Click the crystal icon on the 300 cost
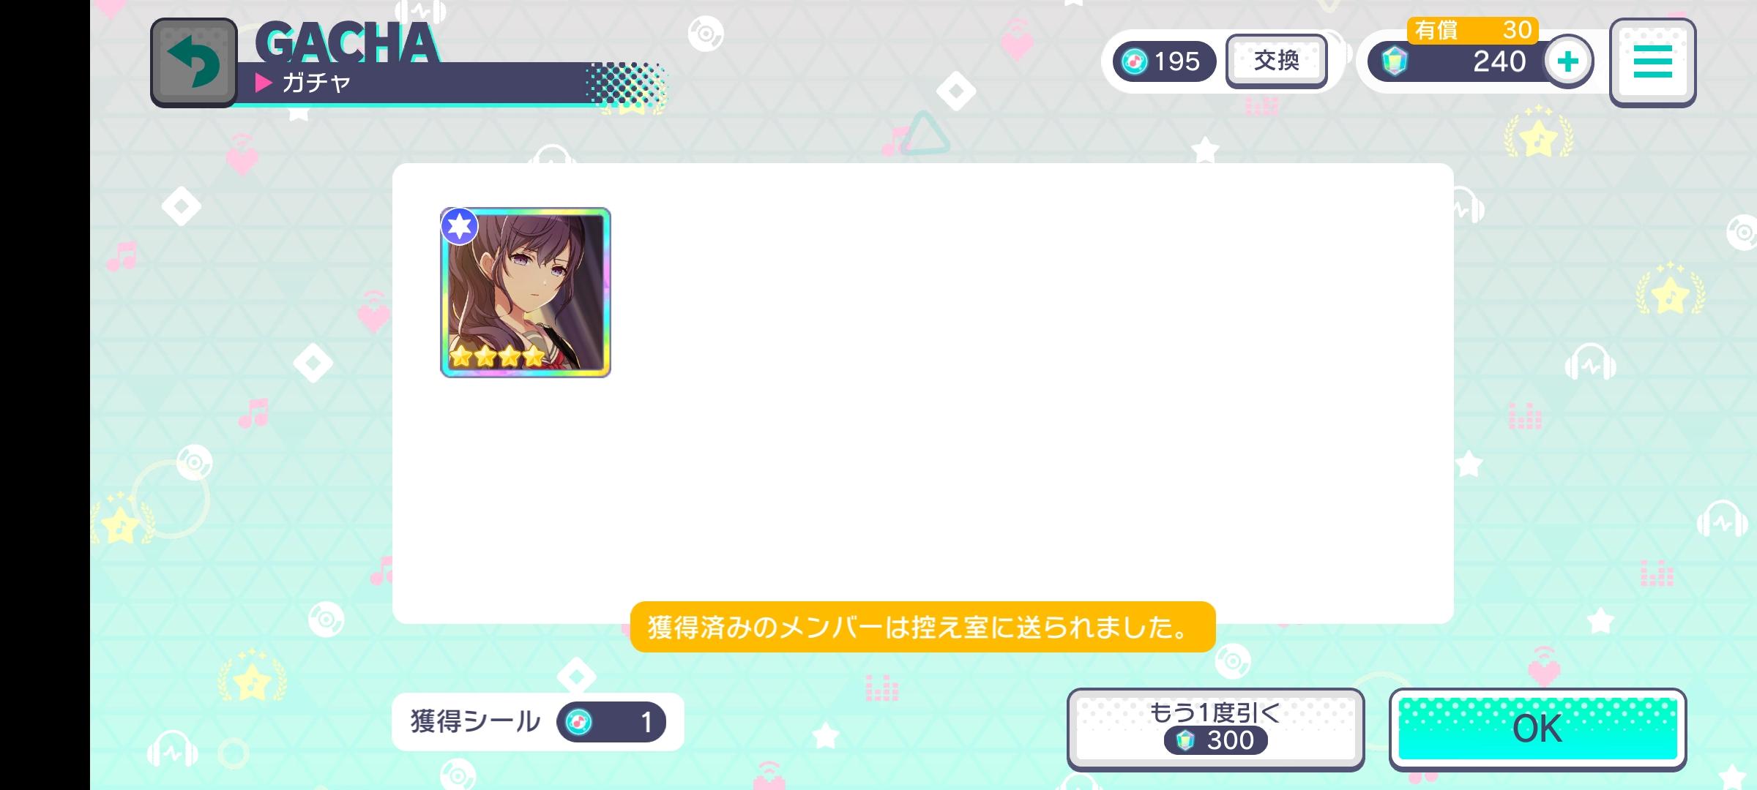 click(x=1185, y=740)
